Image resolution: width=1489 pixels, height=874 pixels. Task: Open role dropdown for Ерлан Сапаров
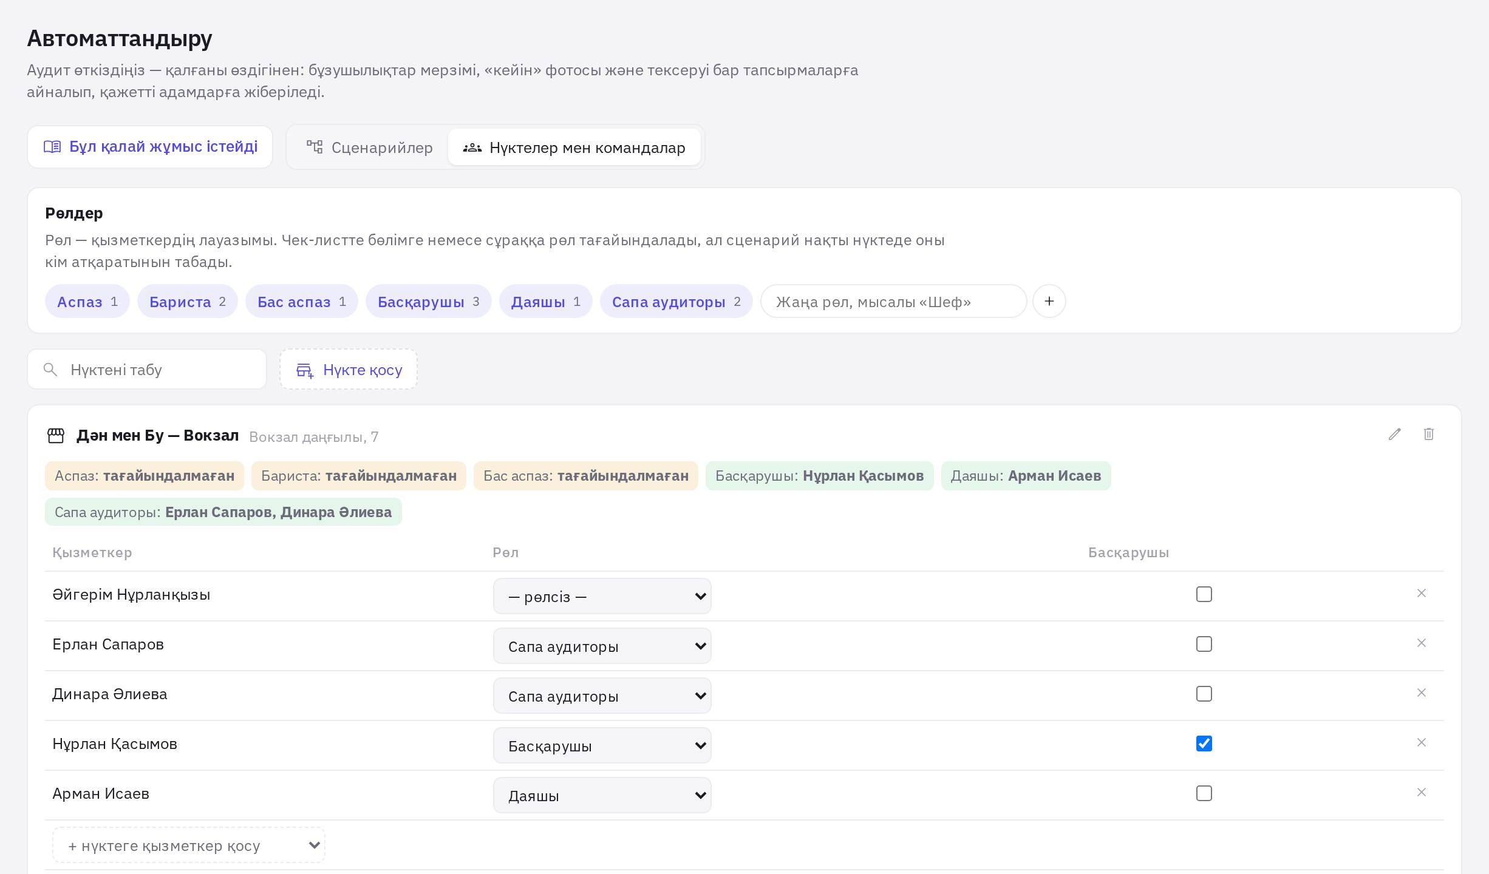tap(602, 646)
